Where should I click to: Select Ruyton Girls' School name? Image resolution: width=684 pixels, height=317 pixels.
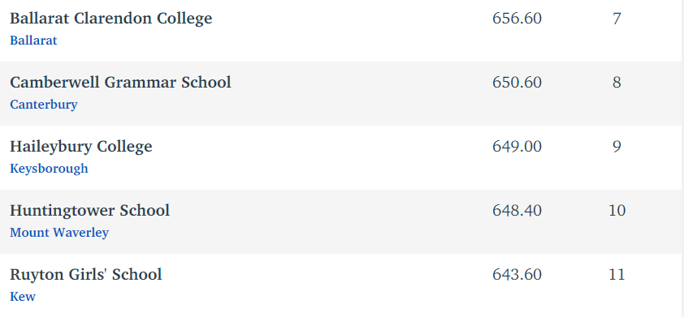click(86, 275)
